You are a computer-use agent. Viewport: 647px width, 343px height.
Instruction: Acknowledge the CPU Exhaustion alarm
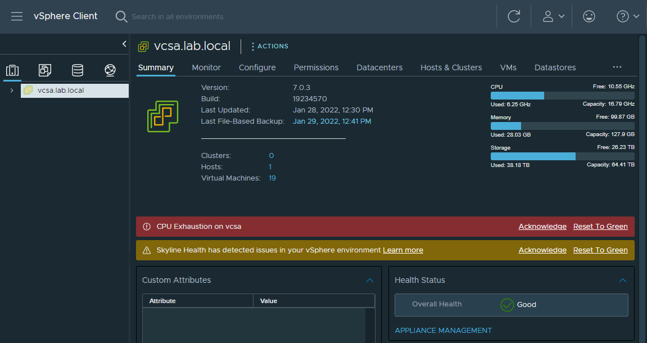[542, 227]
